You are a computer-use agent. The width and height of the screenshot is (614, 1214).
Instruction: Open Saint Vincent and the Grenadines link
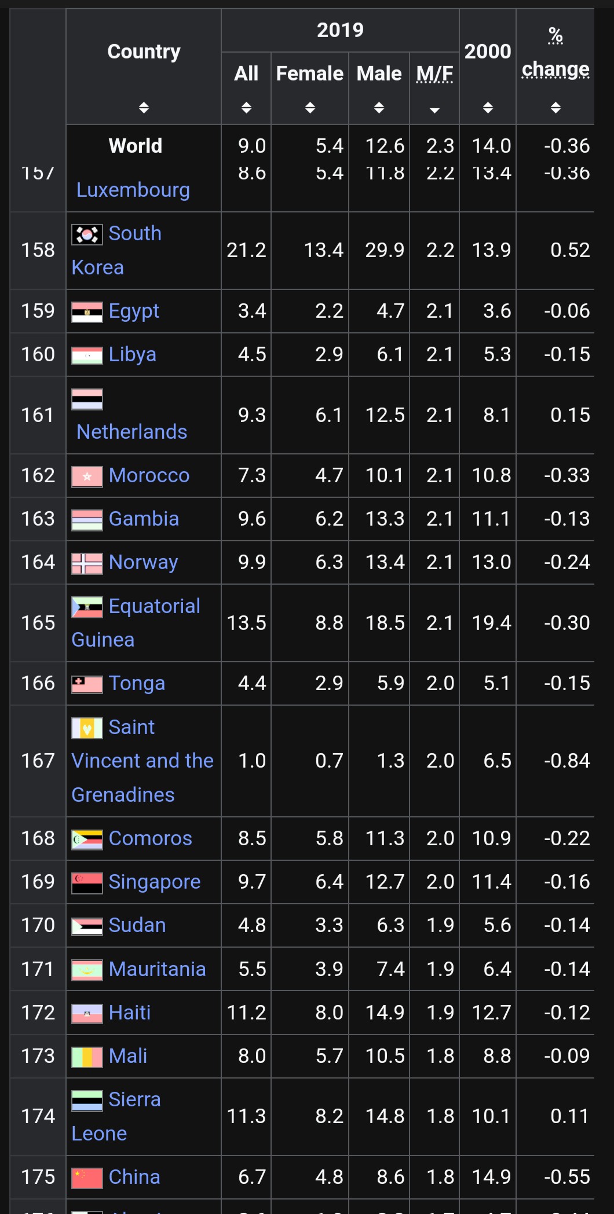pyautogui.click(x=142, y=761)
